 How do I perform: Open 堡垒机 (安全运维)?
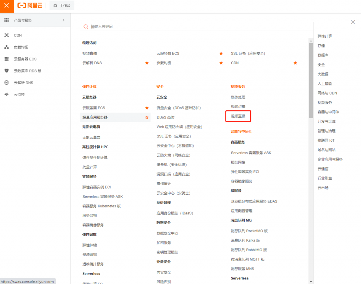point(172,164)
